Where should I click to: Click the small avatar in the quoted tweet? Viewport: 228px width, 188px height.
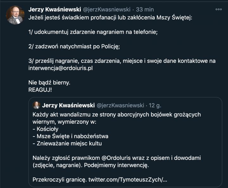(36, 105)
